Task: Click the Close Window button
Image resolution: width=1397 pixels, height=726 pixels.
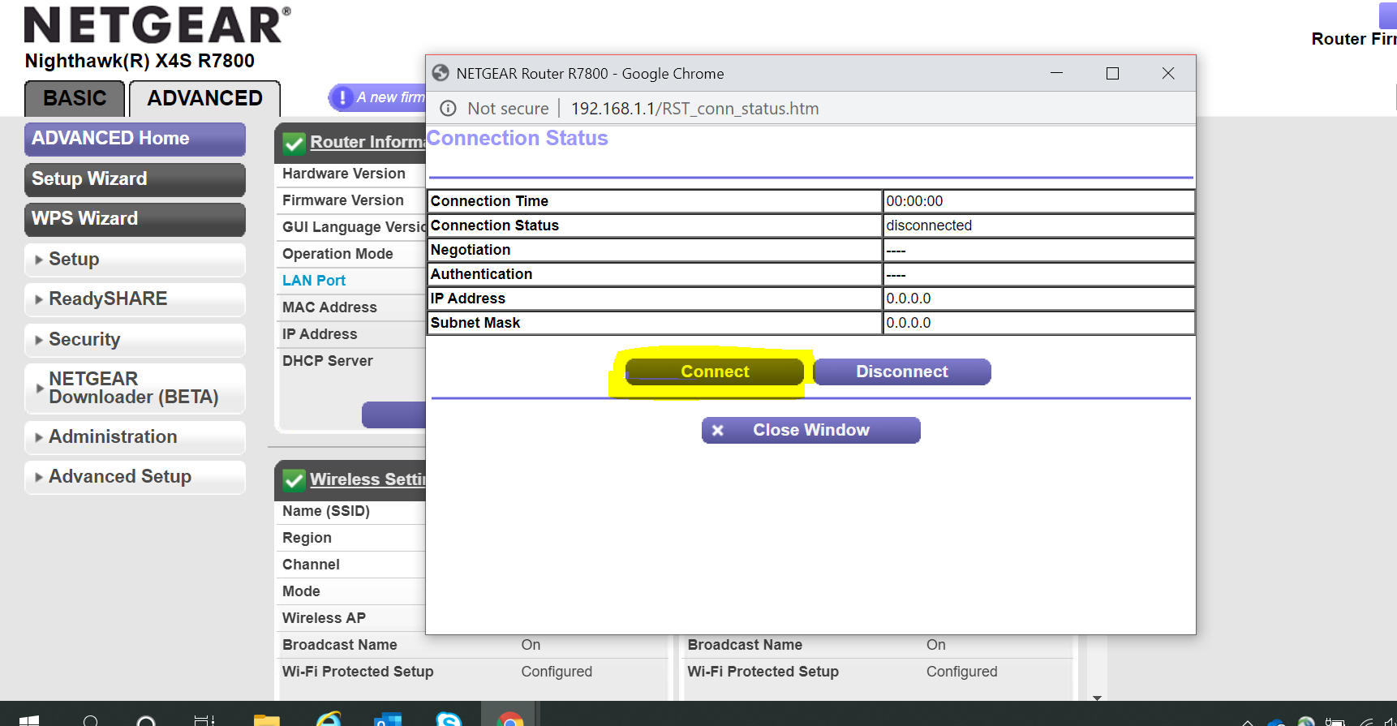Action: click(811, 430)
